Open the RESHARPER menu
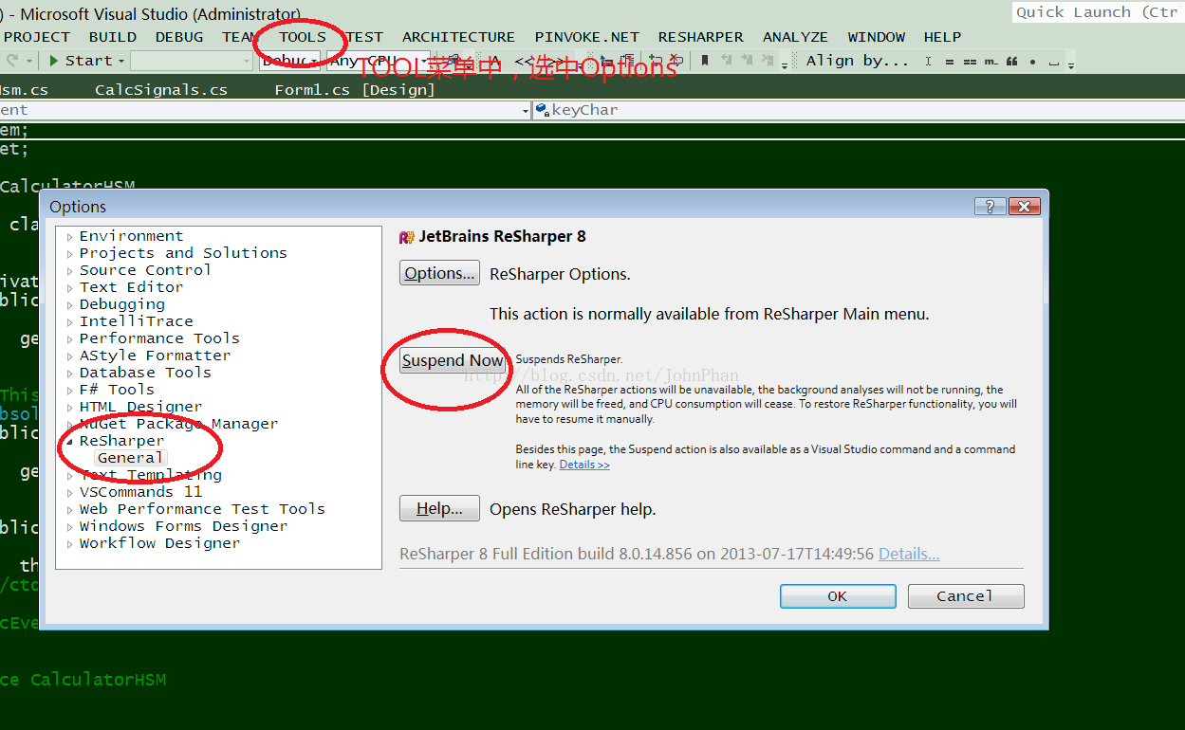Screen dimensions: 1185x730 click(x=701, y=37)
